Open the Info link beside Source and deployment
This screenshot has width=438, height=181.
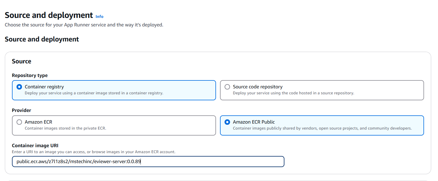pyautogui.click(x=99, y=16)
